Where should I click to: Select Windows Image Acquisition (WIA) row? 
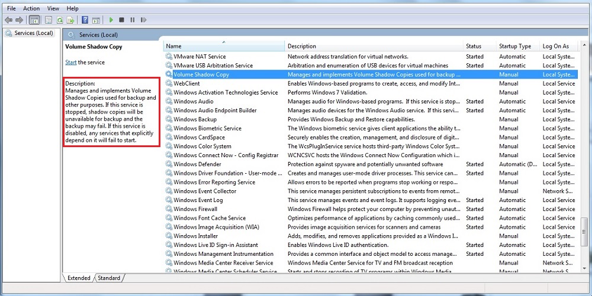(x=371, y=227)
